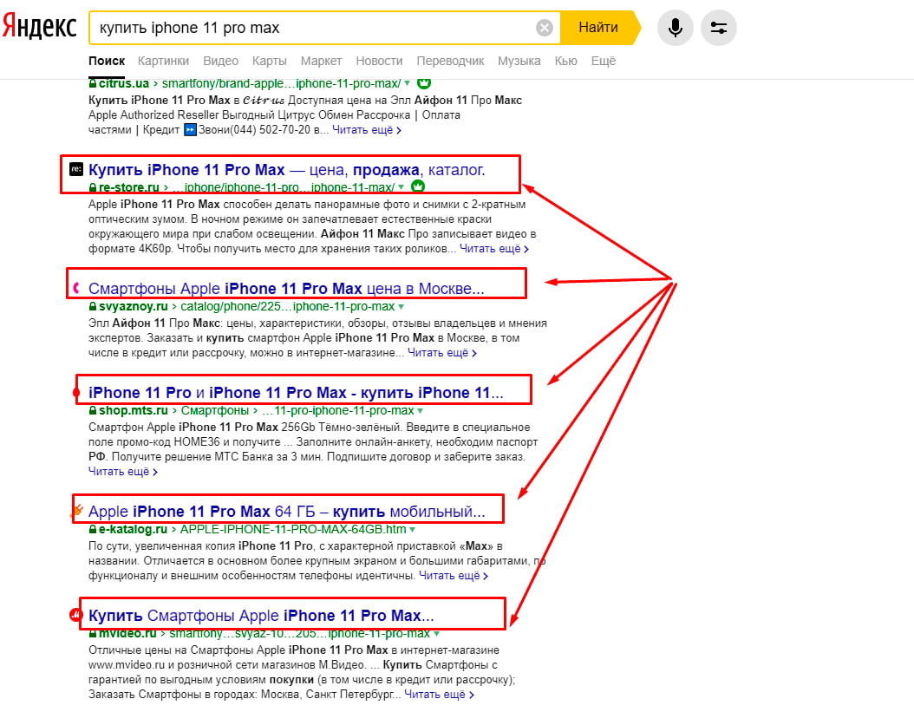
Task: Open the Переводчик tab
Action: click(450, 61)
